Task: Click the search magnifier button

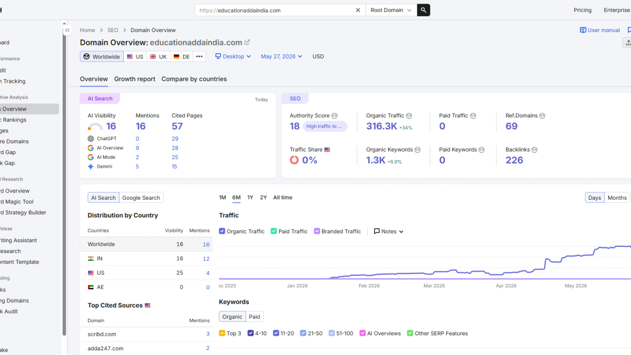Action: click(x=424, y=10)
